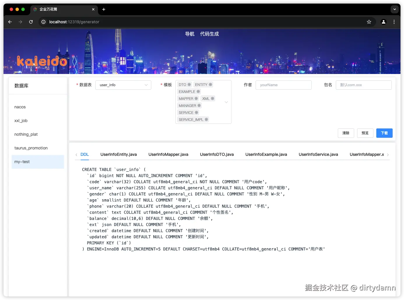Open the browser three-dot menu
404x300 pixels.
coord(394,22)
